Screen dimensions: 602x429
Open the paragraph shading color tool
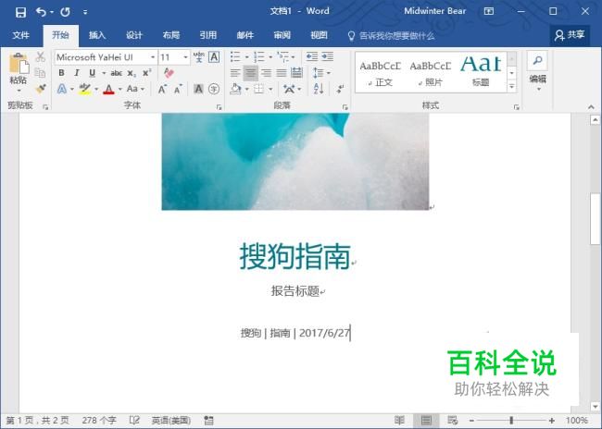point(236,89)
